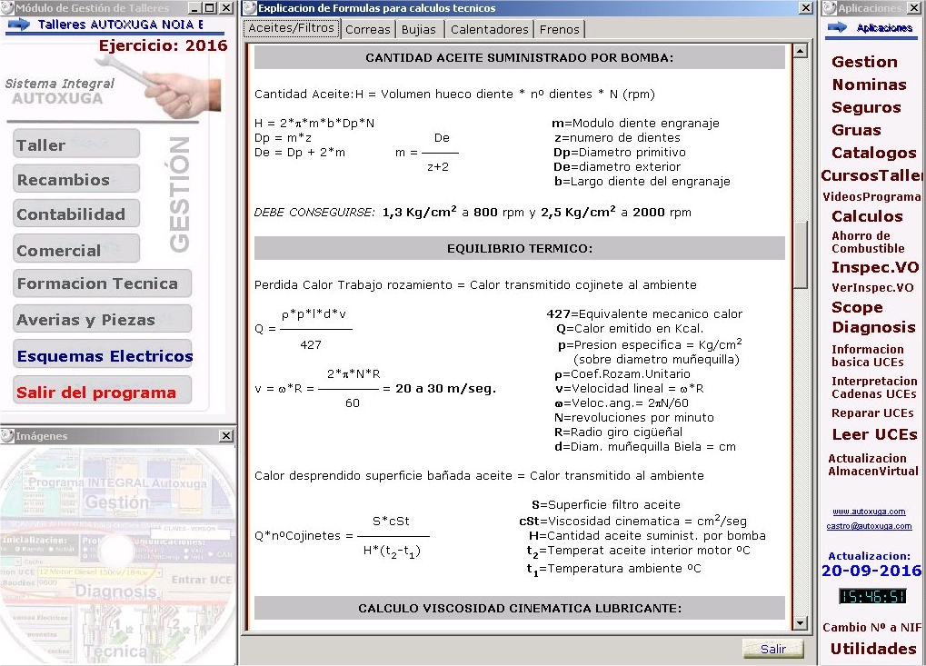Click the 'EQUILIBRIO TERMICO:' section header
Viewport: 926px width, 666px height.
click(520, 248)
